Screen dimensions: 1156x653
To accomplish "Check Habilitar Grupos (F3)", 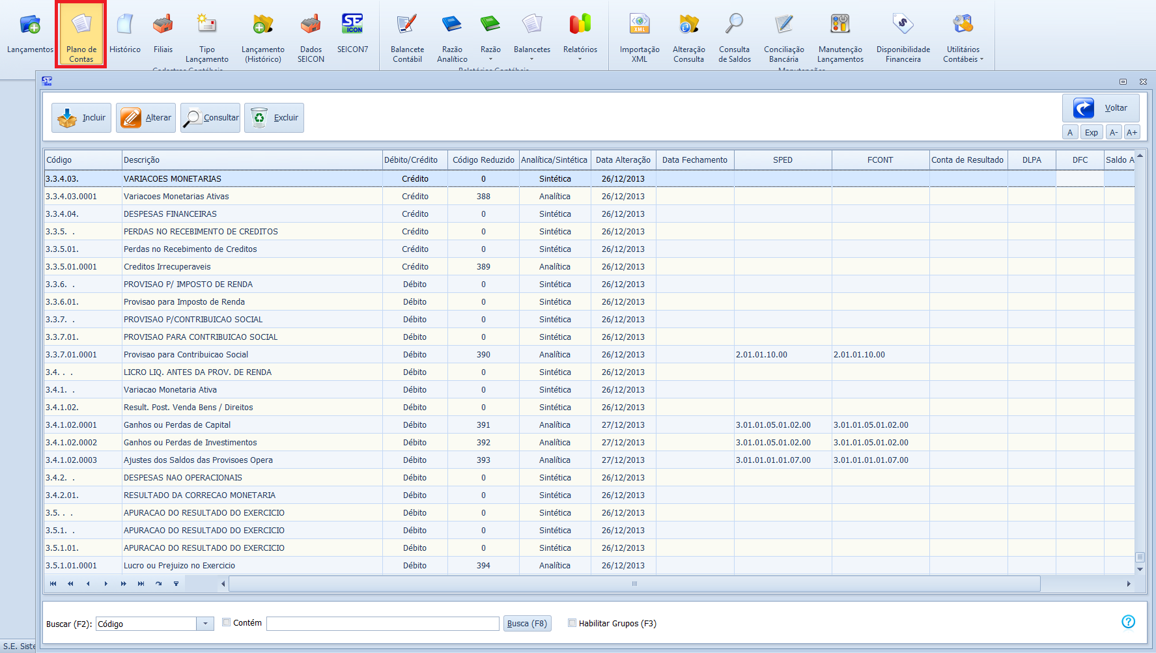I will click(572, 623).
